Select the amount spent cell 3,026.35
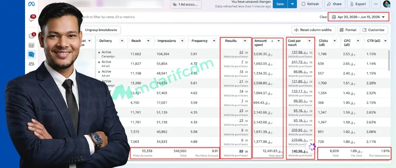Viewport: 396px width, 168px height. (x=263, y=54)
